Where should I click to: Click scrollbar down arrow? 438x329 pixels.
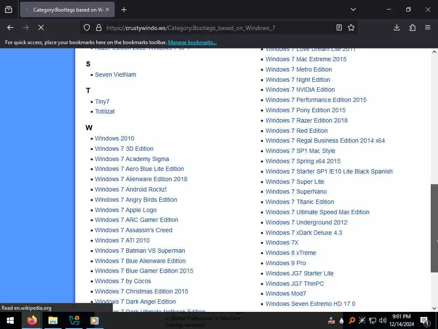click(x=434, y=308)
